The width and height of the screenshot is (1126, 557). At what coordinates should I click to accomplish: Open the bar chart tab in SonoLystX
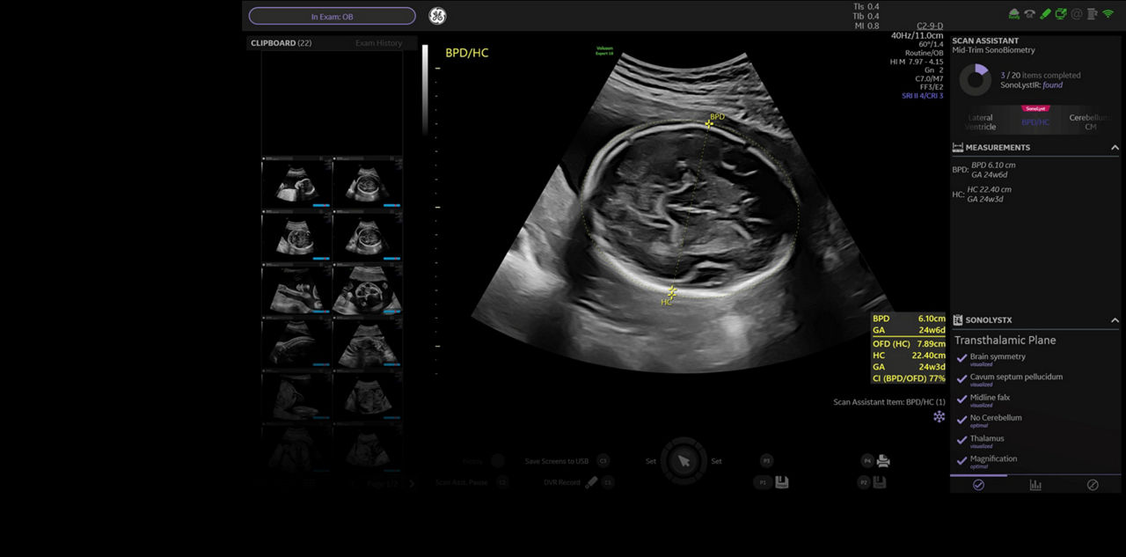click(1035, 485)
